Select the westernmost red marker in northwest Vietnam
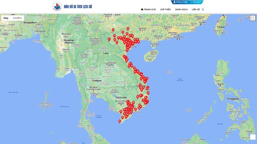This screenshot has width=257, height=144. (x=109, y=39)
